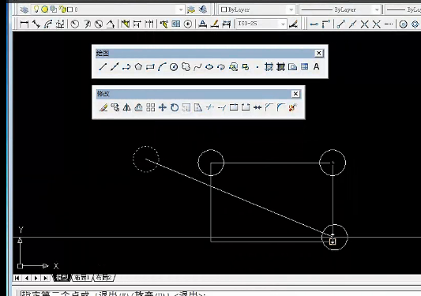Image resolution: width=421 pixels, height=296 pixels.
Task: Switch to the Layout2 tab
Action: (x=103, y=278)
